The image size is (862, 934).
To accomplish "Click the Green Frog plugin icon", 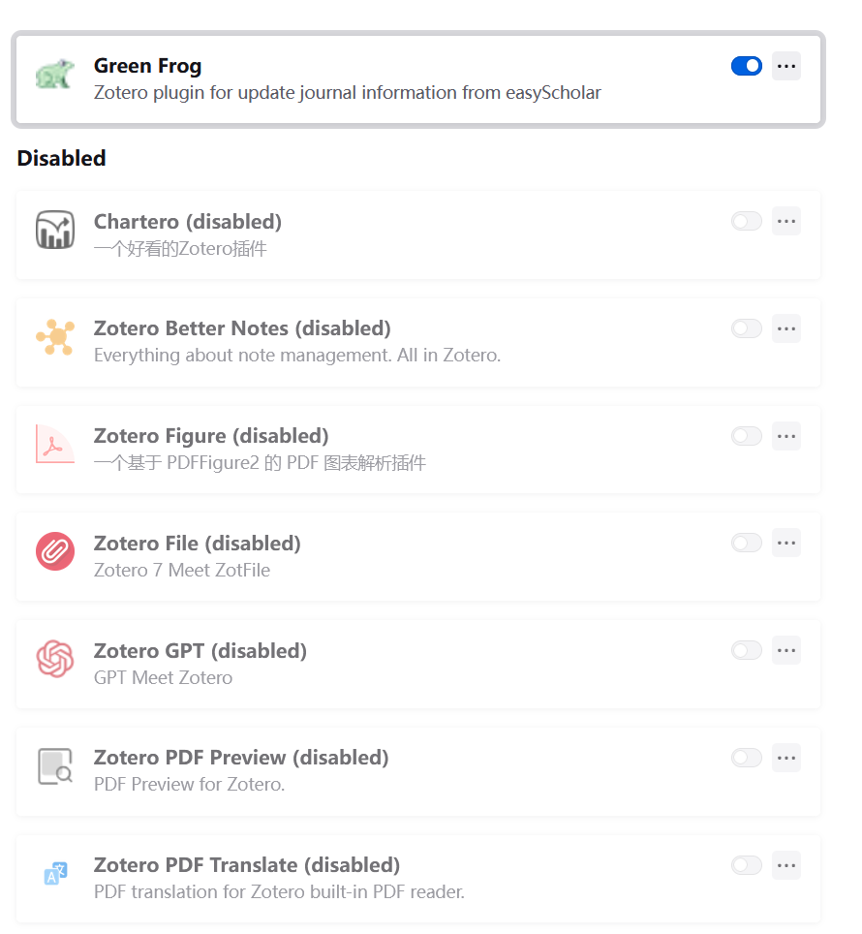I will (55, 74).
